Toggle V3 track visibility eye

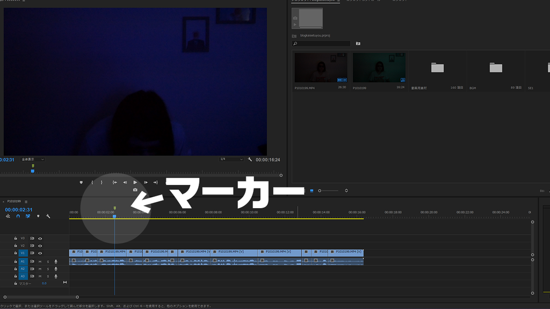pyautogui.click(x=40, y=239)
